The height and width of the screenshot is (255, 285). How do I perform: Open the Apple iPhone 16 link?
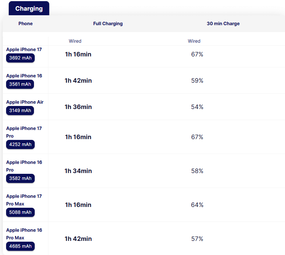[24, 76]
